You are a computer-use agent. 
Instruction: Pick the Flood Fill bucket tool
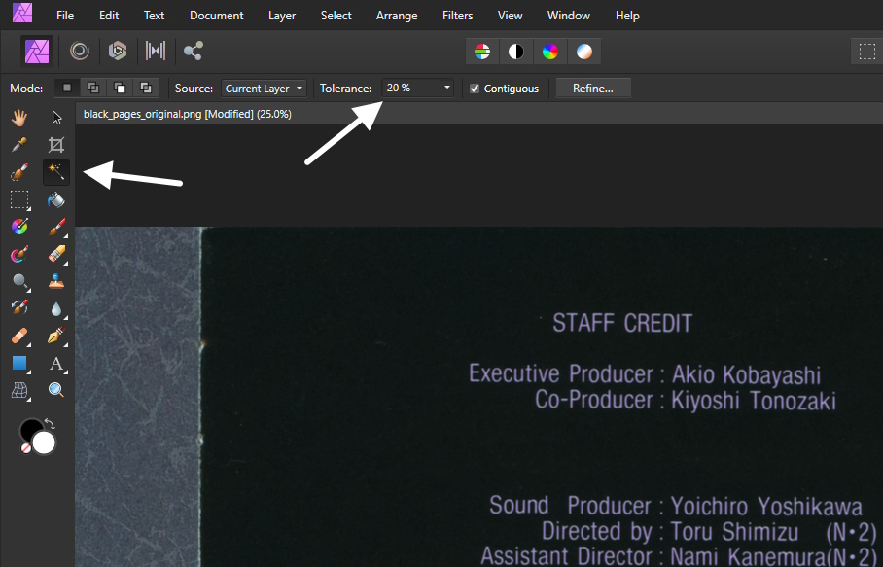coord(56,200)
